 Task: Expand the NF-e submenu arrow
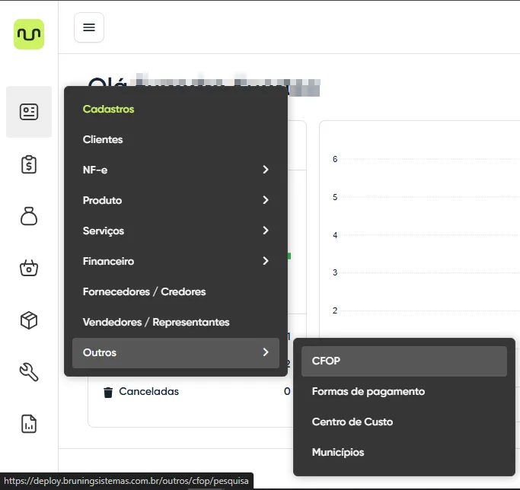(x=266, y=170)
